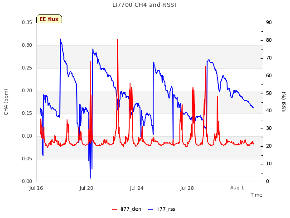Click the 0.25 left axis value
290x218 pixels.
click(27, 68)
